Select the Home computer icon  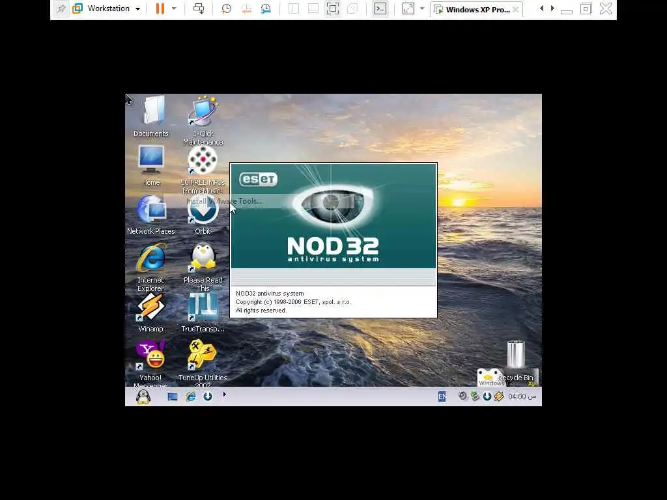coord(151,165)
